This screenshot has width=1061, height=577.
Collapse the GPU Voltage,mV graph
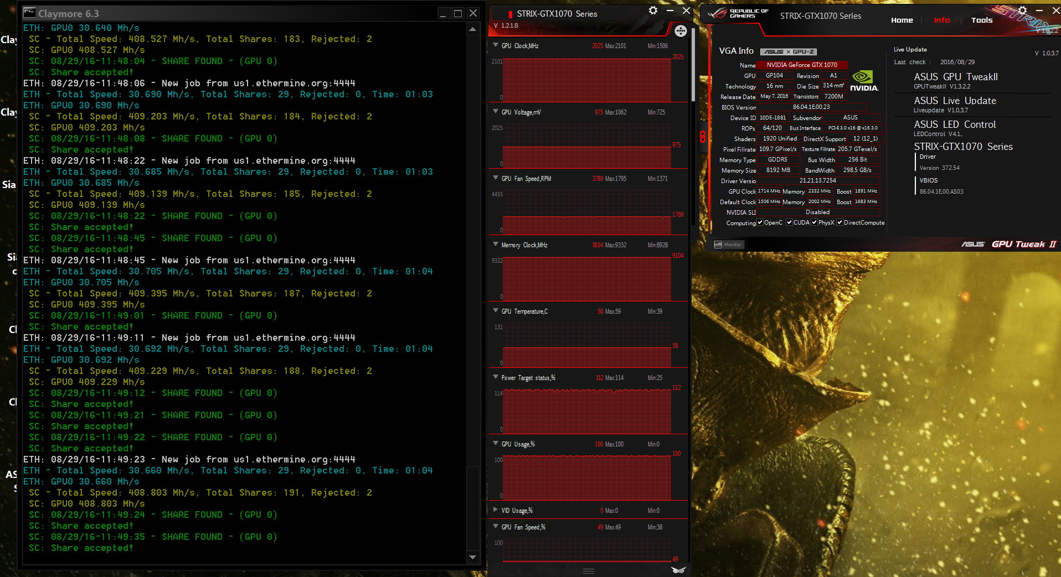click(x=495, y=112)
